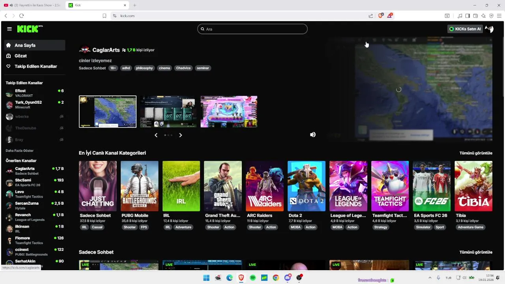The height and width of the screenshot is (284, 505).
Task: Click the MOBA tag under Dota 2
Action: point(296,227)
